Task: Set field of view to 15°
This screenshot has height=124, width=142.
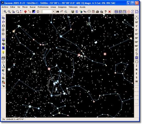Action: pyautogui.click(x=137, y=34)
